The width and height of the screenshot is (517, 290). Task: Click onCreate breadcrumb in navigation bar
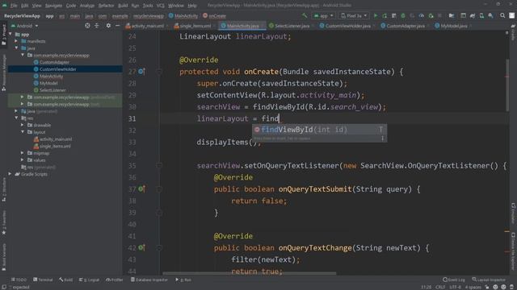click(x=214, y=15)
